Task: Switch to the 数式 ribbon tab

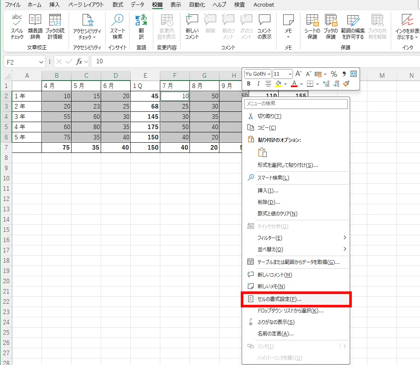Action: [118, 5]
